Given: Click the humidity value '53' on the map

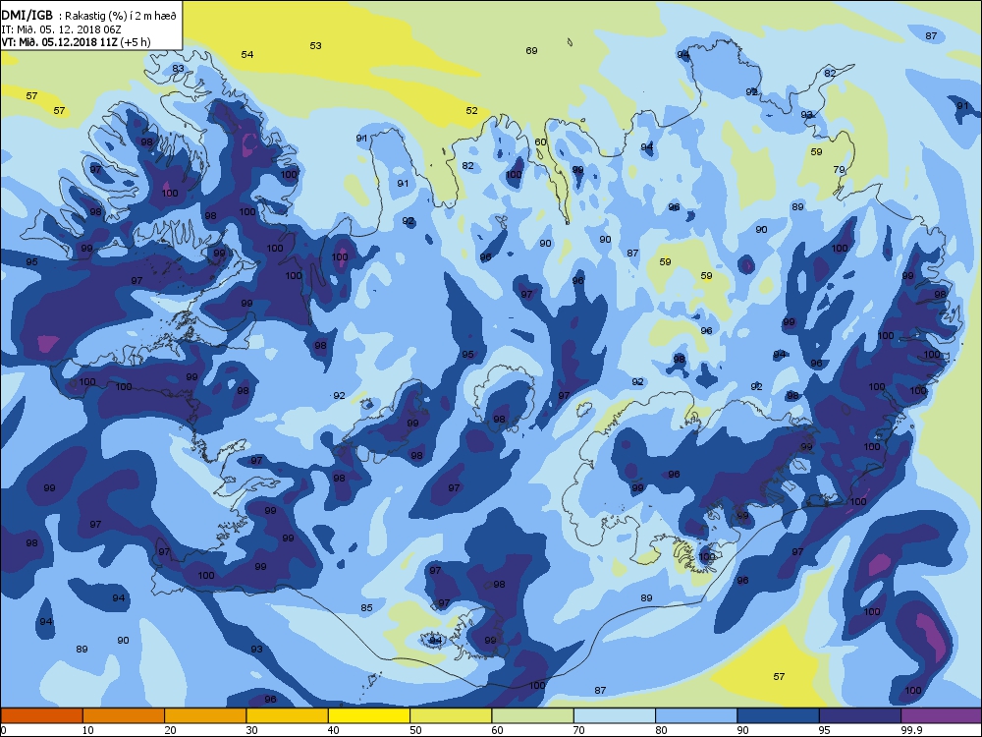Looking at the screenshot, I should (315, 46).
